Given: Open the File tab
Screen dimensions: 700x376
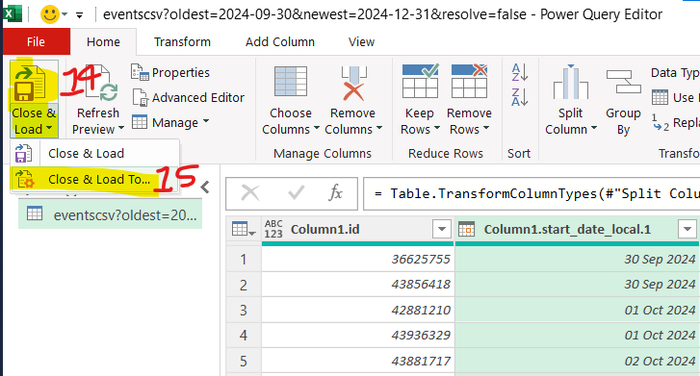Looking at the screenshot, I should [36, 41].
